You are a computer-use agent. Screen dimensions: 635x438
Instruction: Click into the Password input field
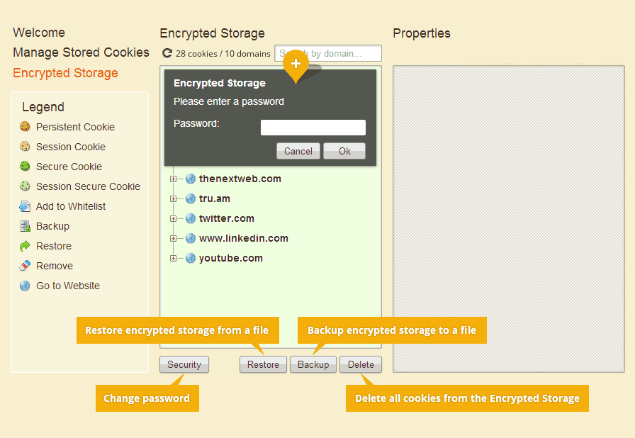pyautogui.click(x=313, y=127)
